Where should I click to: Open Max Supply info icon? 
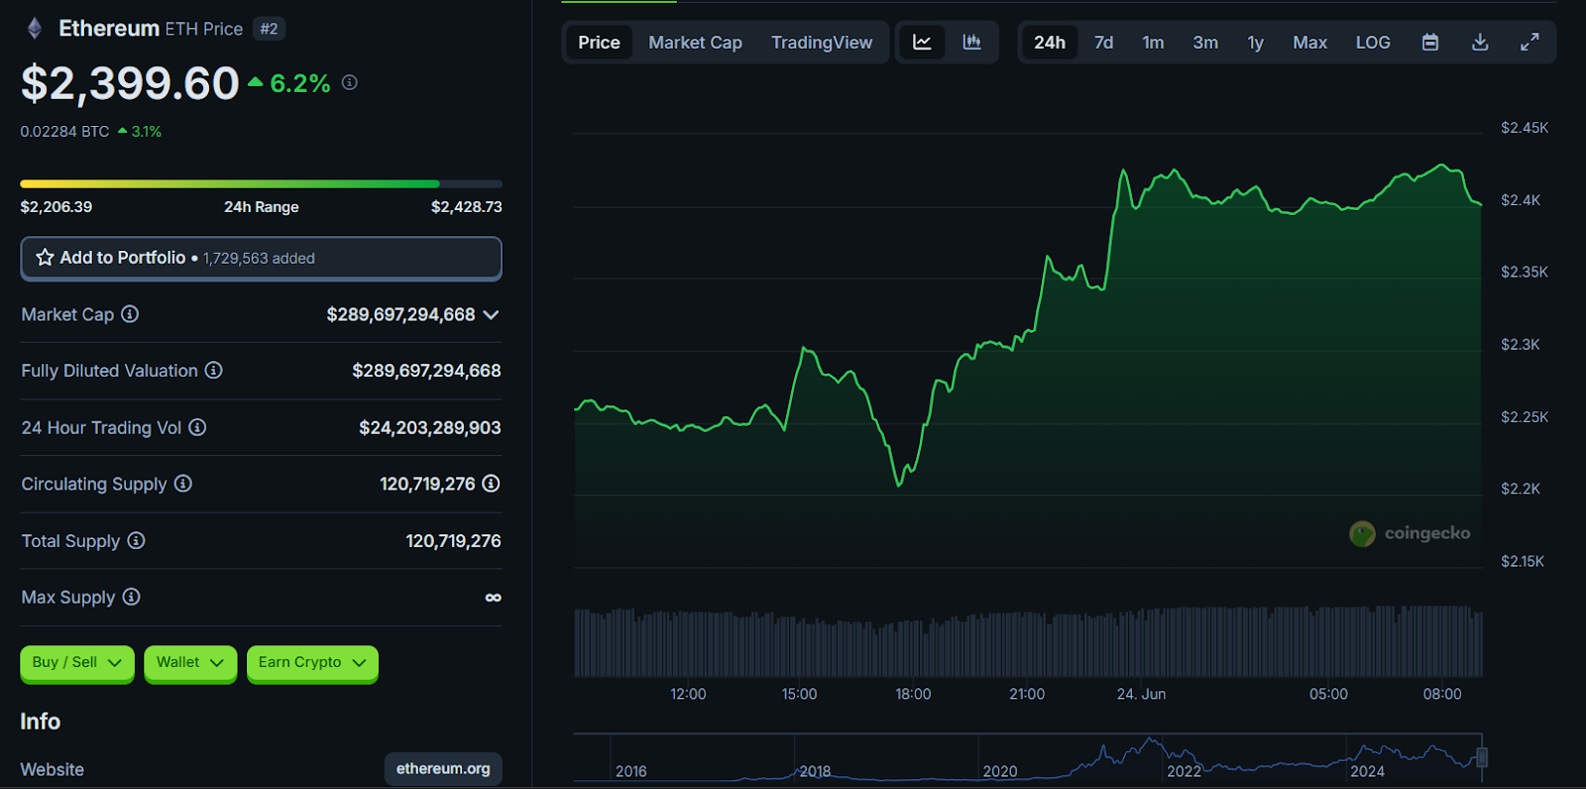pyautogui.click(x=132, y=597)
